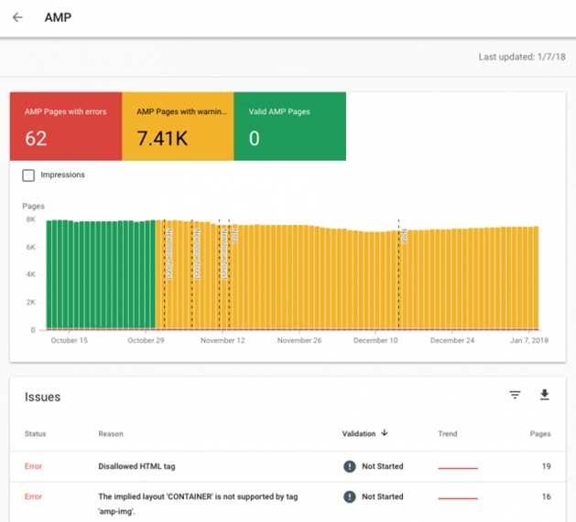
Task: Click the Issues section heading
Action: coord(43,397)
